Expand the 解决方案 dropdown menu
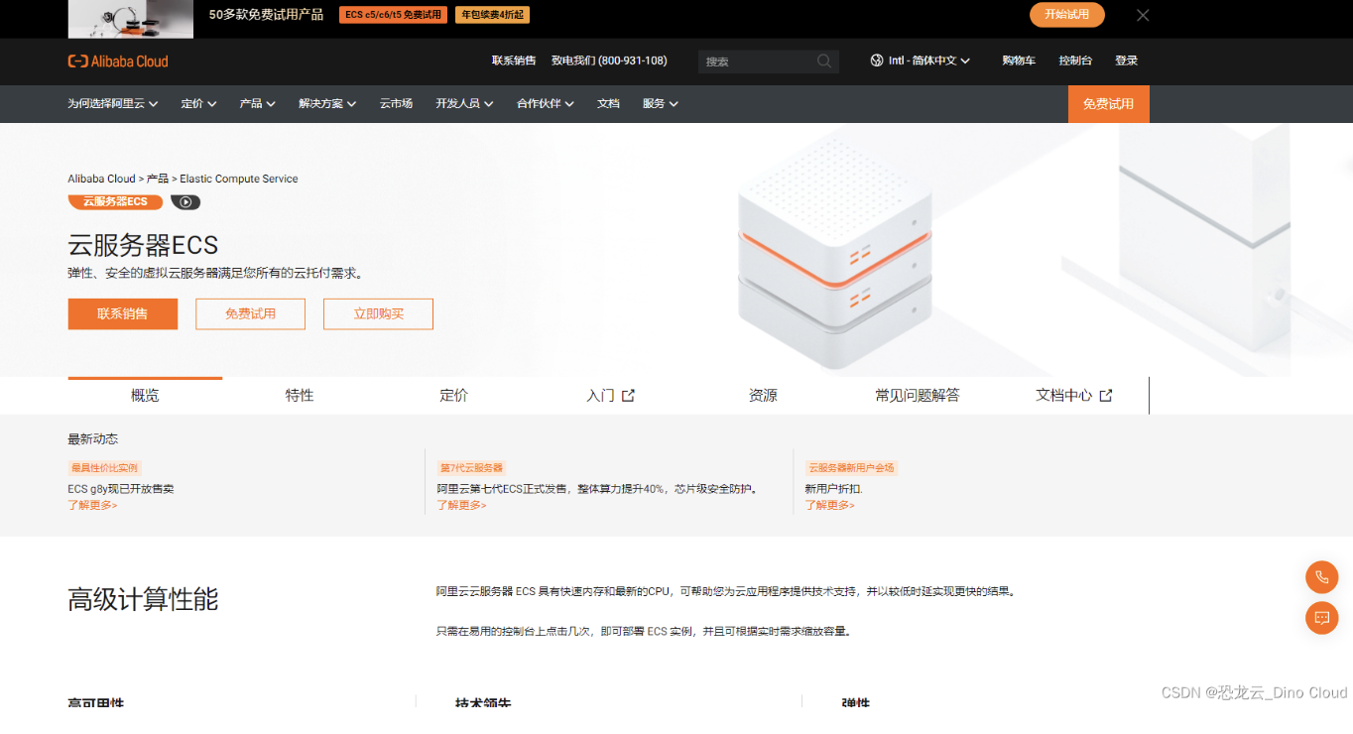The height and width of the screenshot is (734, 1353). tap(327, 103)
